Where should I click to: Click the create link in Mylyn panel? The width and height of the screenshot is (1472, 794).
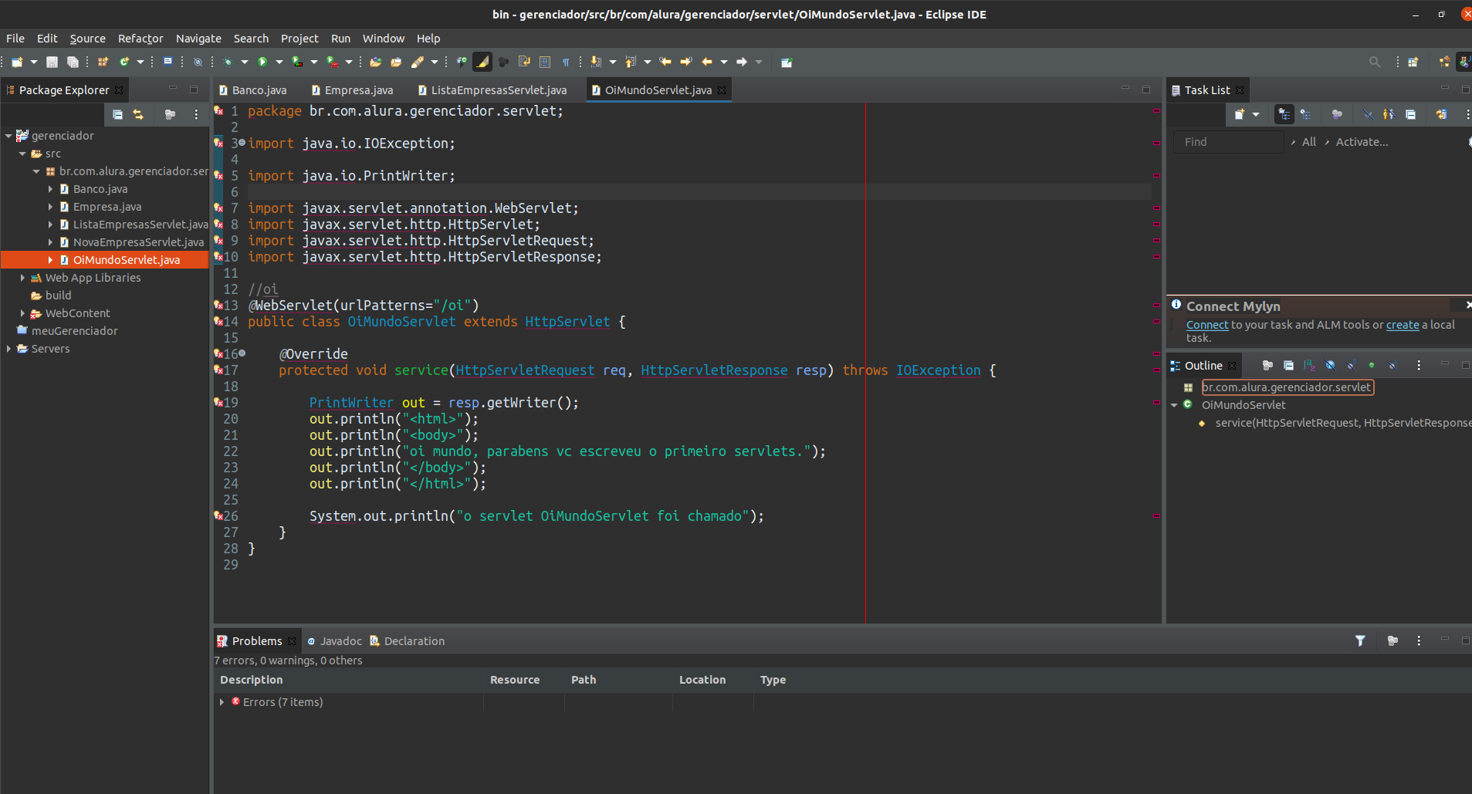pyautogui.click(x=1403, y=325)
